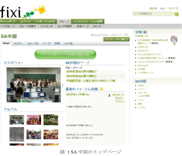
Task: Switch to the フォーラム group tab
Action: tap(33, 43)
